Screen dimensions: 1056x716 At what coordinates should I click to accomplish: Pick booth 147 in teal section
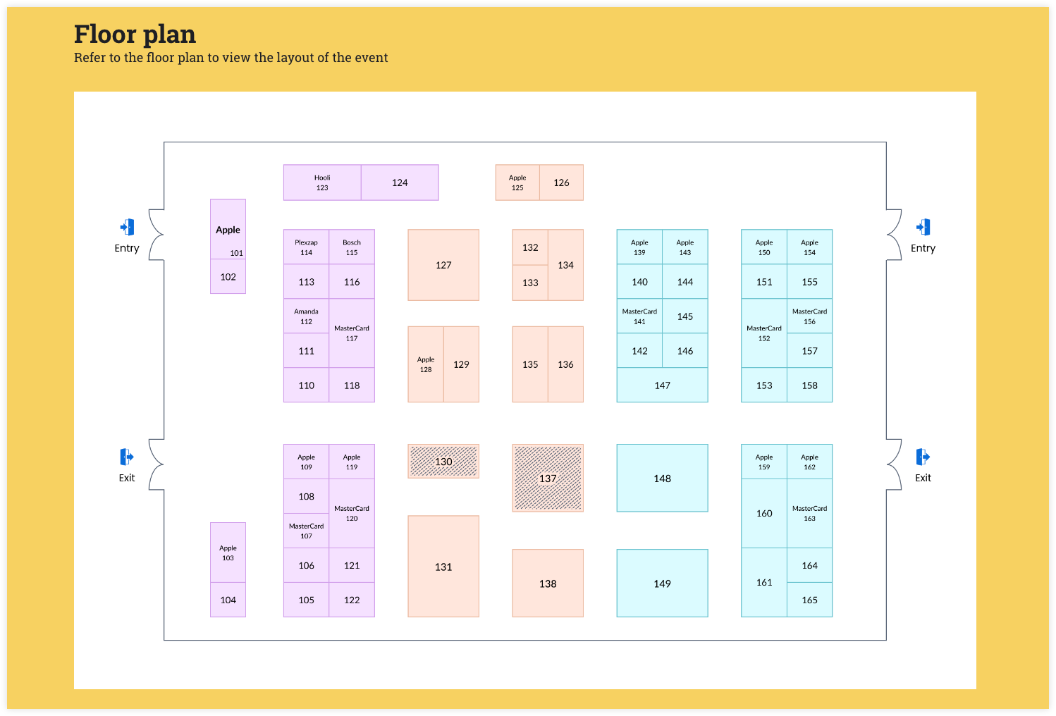tap(662, 385)
